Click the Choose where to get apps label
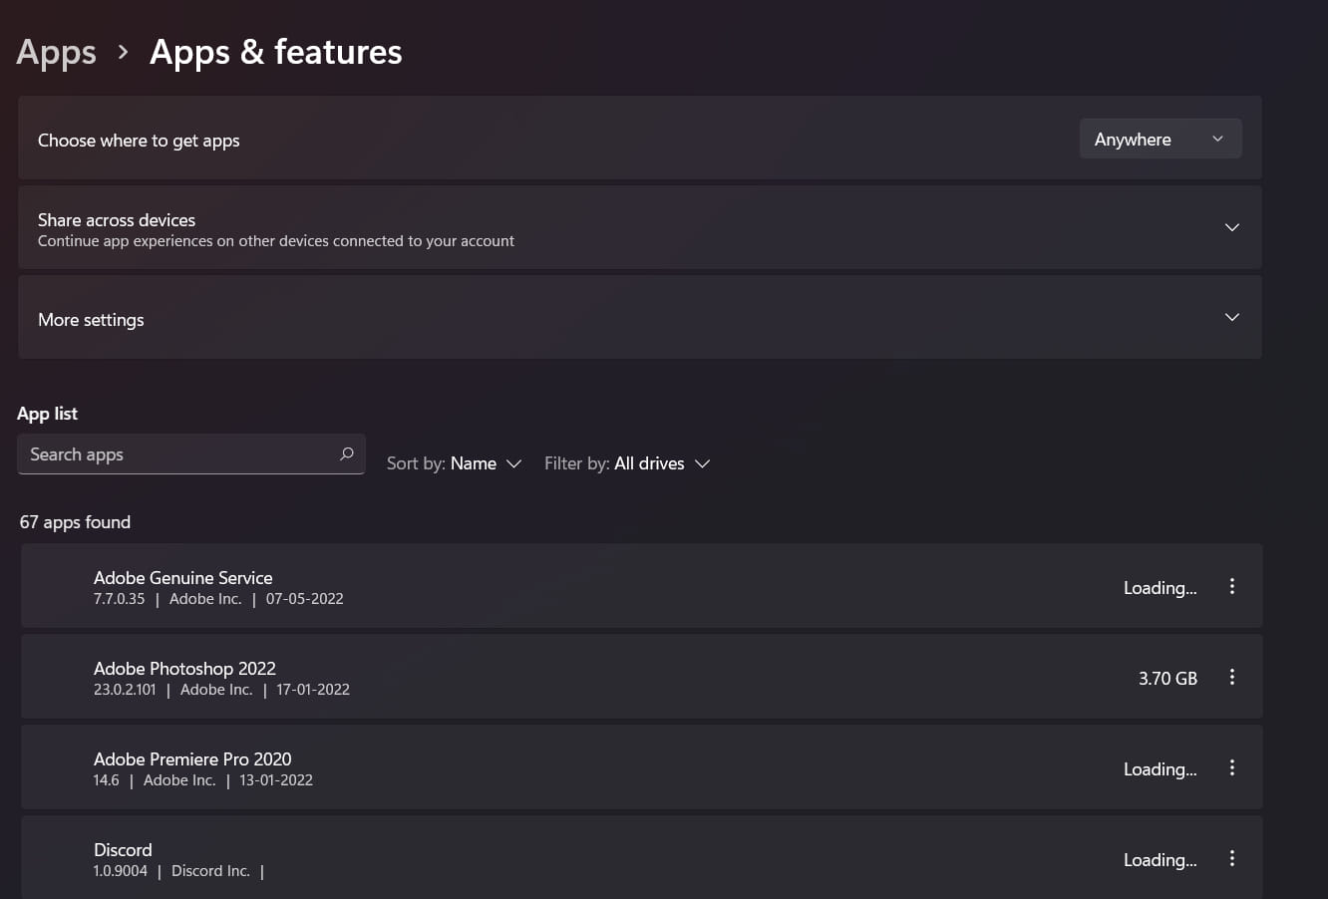 coord(139,141)
